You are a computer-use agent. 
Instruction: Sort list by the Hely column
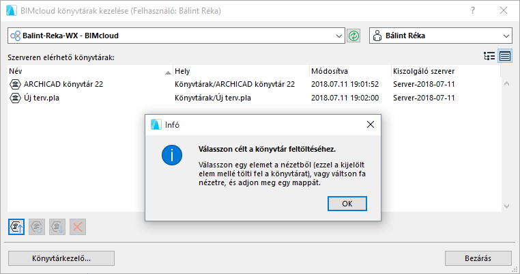(x=239, y=70)
